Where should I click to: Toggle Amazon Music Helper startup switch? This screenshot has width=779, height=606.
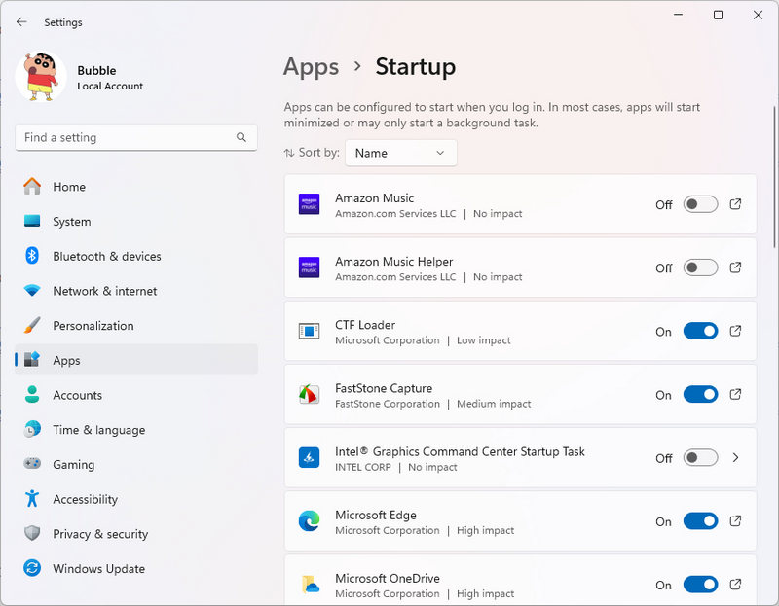tap(700, 268)
